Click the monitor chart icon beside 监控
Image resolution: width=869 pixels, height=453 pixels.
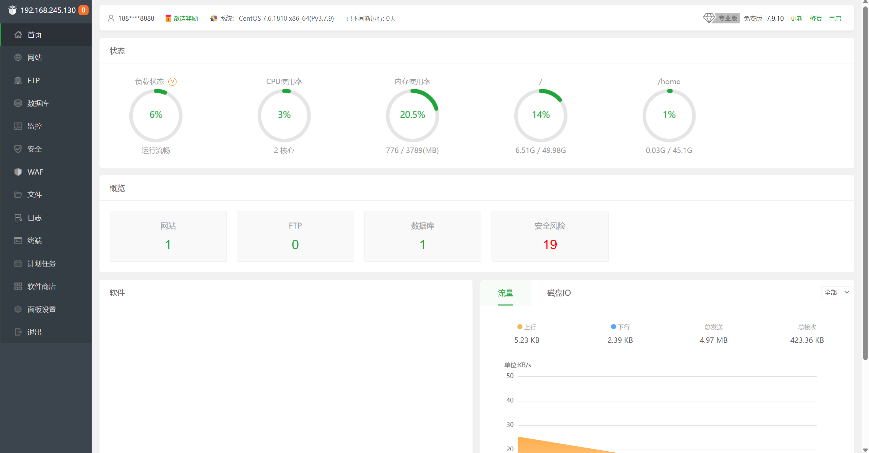[18, 126]
